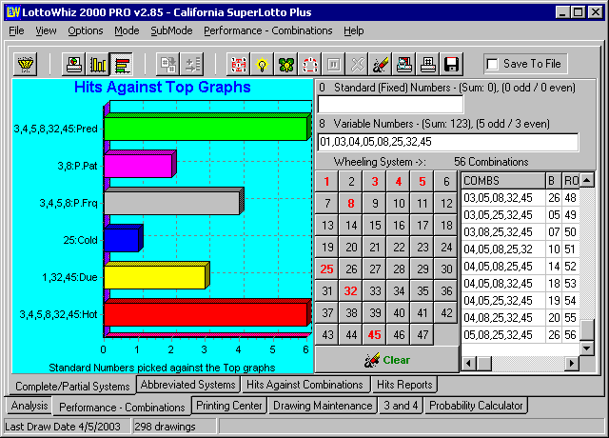Click the combinations list scroll-up arrow
This screenshot has width=609, height=438.
coord(587,180)
